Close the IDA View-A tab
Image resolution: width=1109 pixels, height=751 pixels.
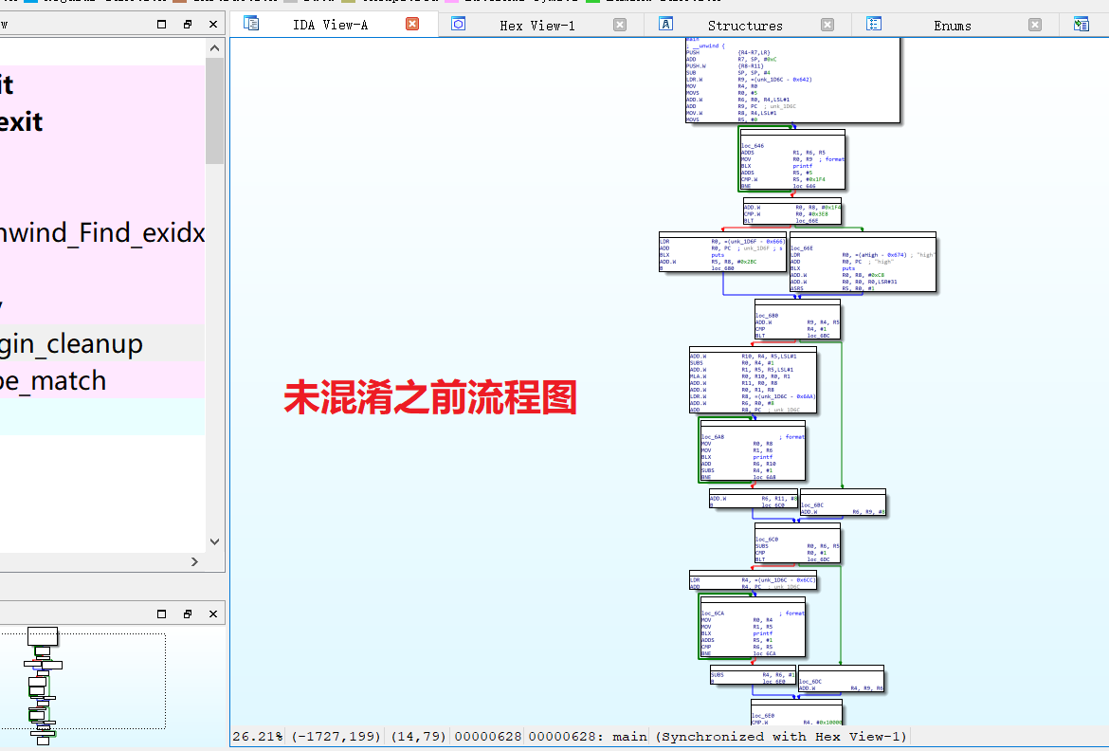[x=412, y=24]
